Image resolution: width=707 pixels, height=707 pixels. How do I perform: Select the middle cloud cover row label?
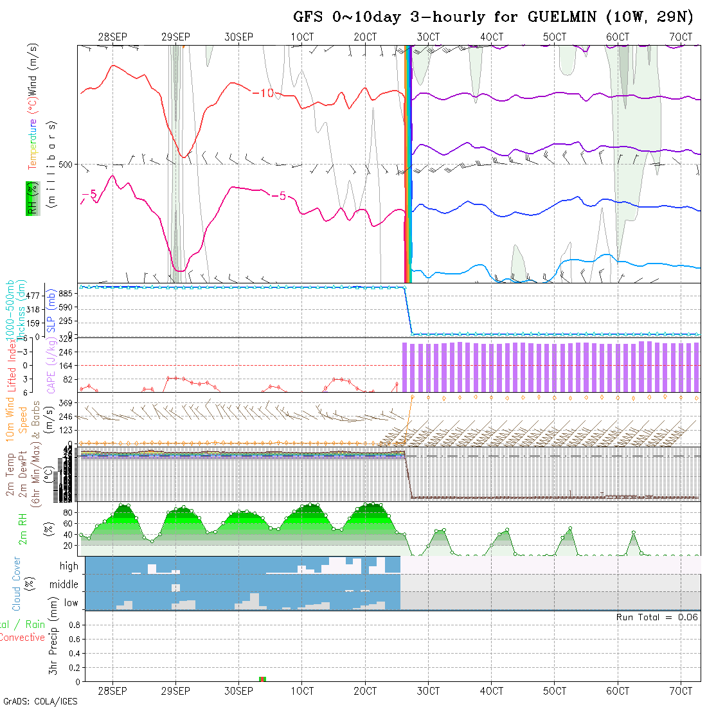64,584
